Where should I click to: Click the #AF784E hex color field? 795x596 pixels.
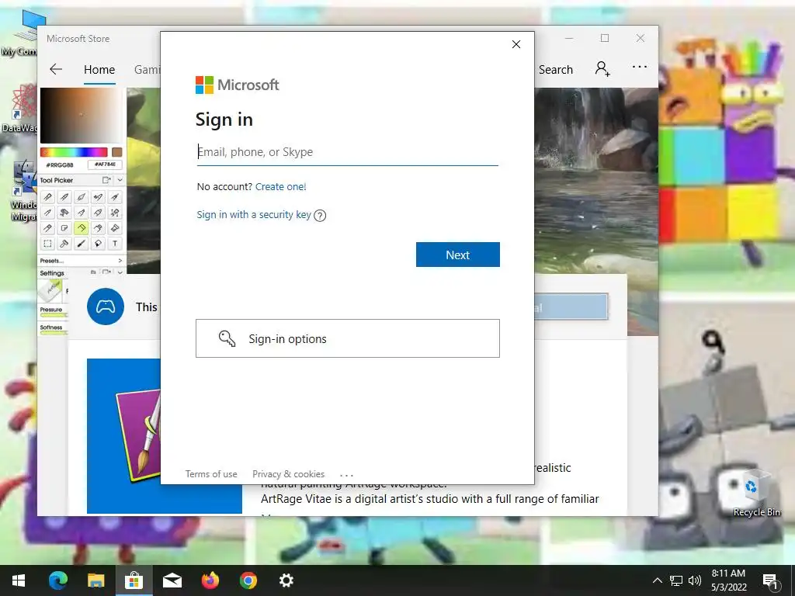point(105,165)
